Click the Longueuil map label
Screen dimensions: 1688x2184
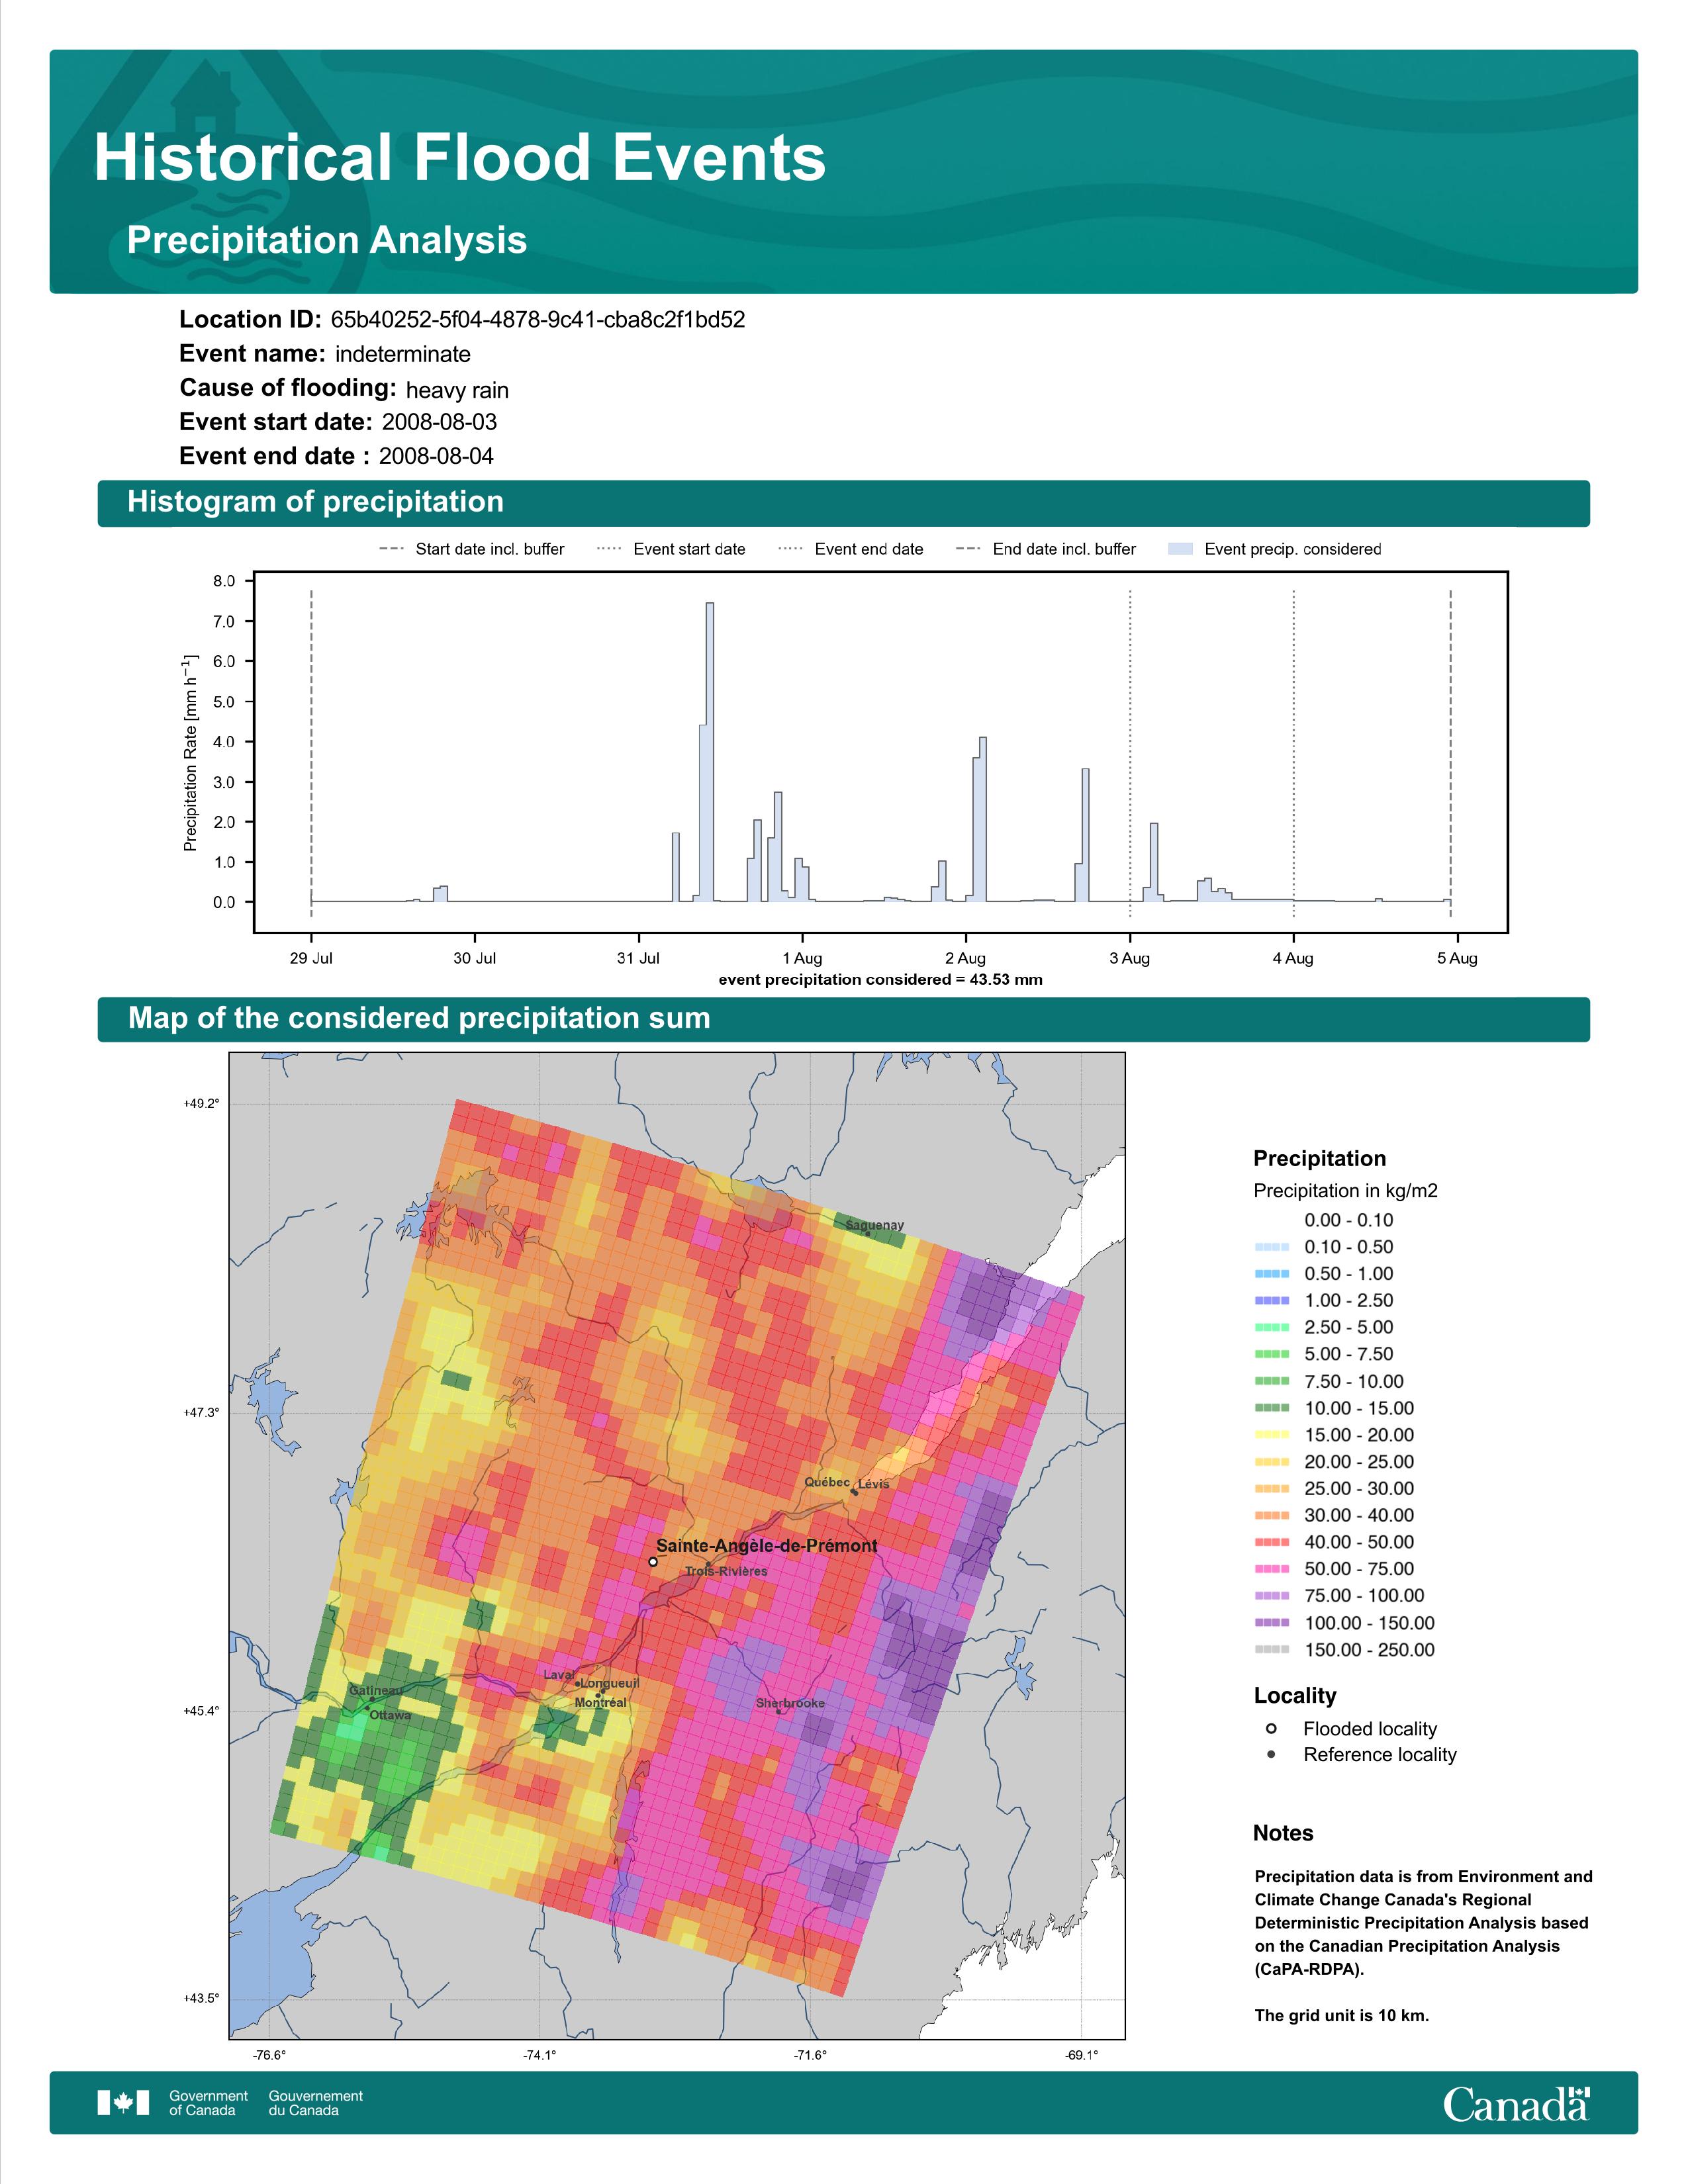(610, 1683)
